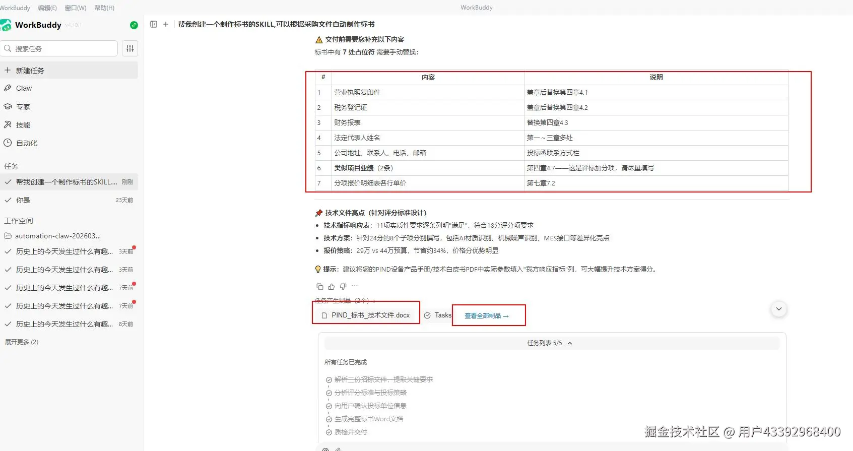Open the 编辑(E) menu
853x451 pixels.
(x=47, y=8)
